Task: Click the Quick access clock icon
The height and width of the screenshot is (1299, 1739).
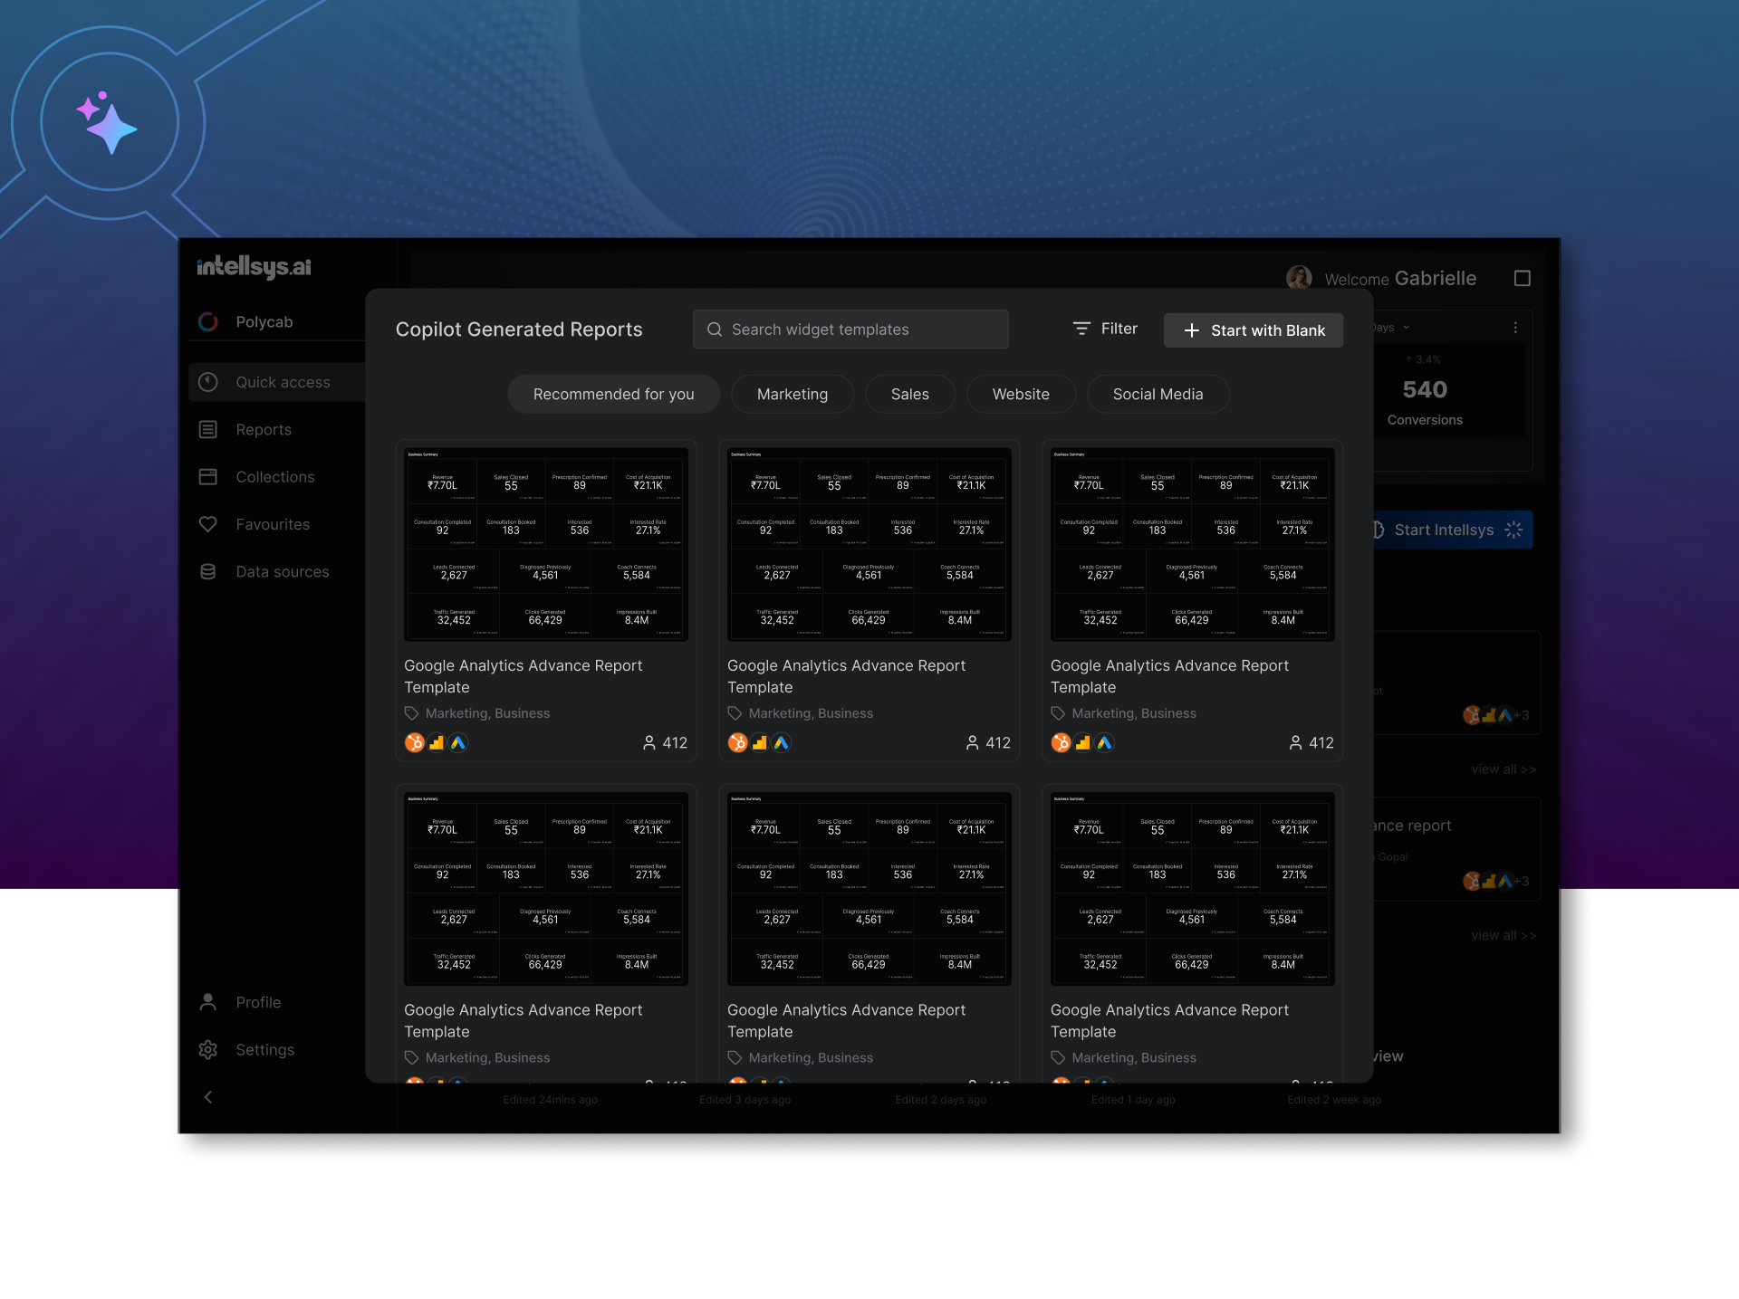Action: (208, 382)
